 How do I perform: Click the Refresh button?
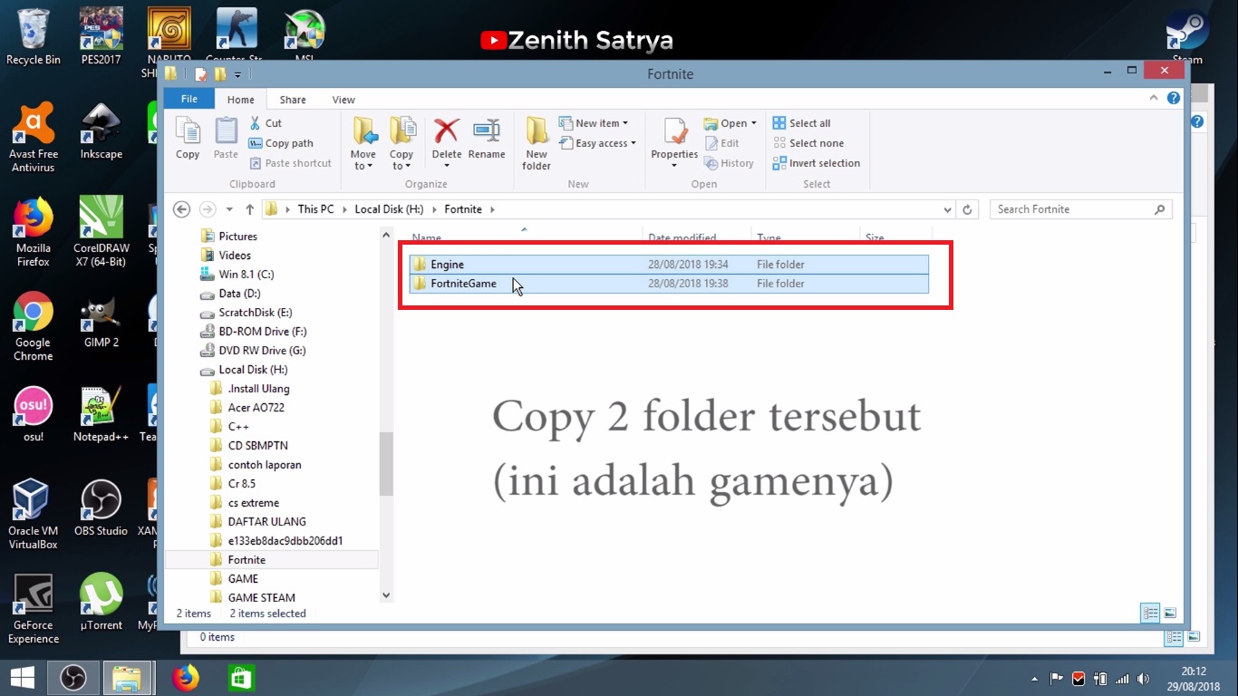(x=967, y=209)
